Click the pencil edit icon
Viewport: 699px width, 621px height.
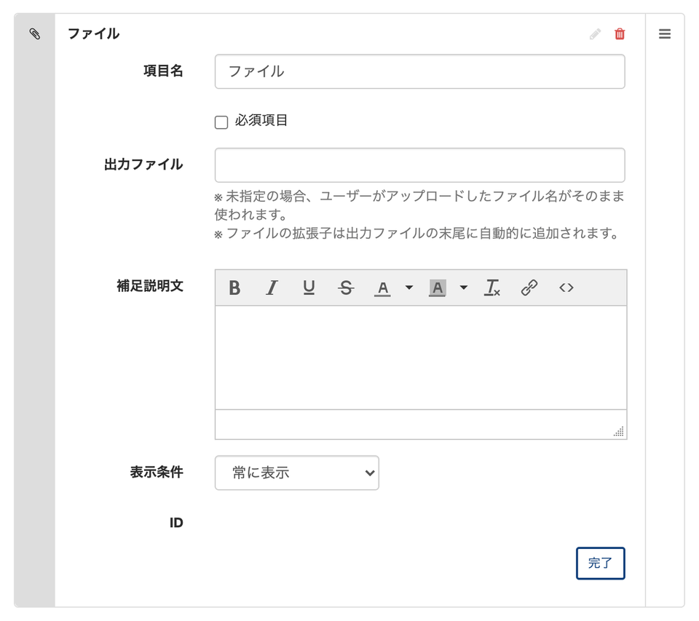point(596,33)
